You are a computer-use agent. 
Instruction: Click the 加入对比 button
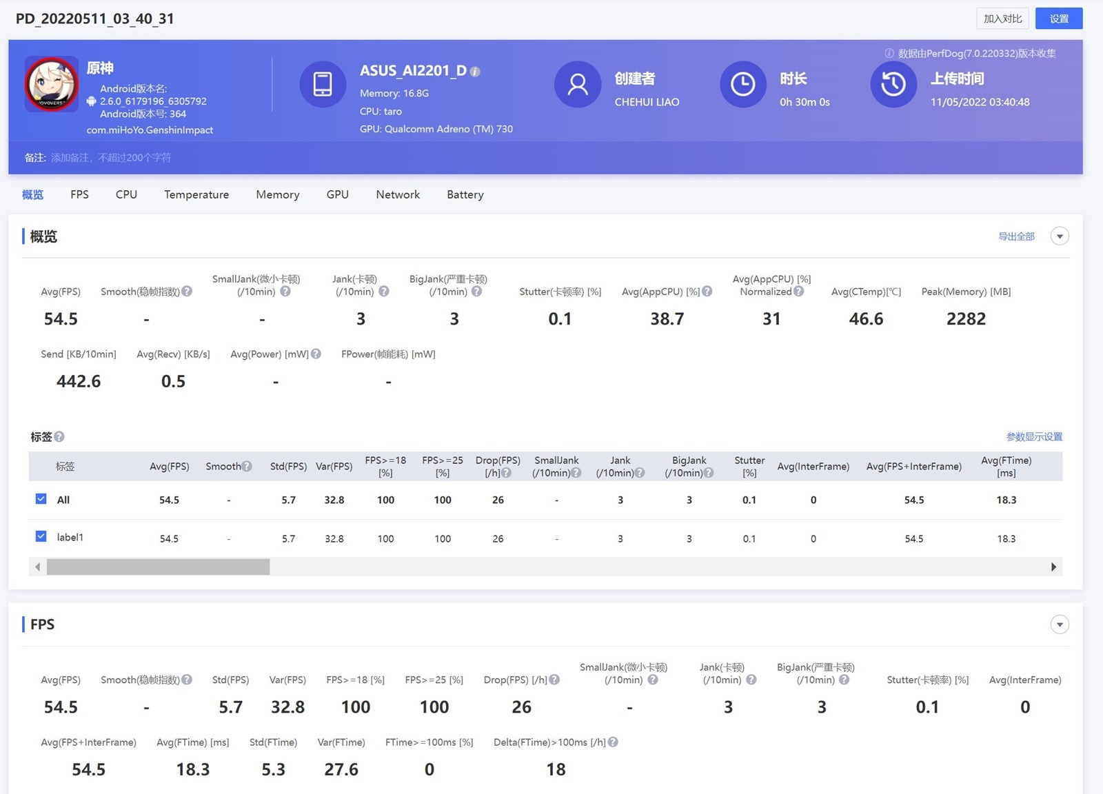[x=1002, y=19]
